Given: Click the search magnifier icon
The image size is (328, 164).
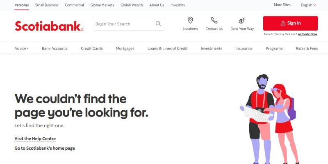Looking at the screenshot, I should 158,24.
